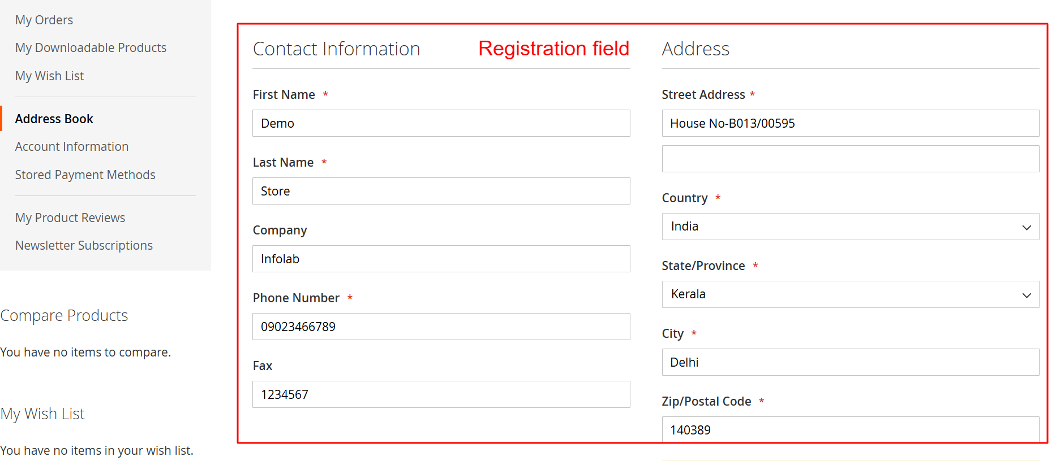Focus the City field containing Delhi
This screenshot has width=1056, height=461.
850,362
